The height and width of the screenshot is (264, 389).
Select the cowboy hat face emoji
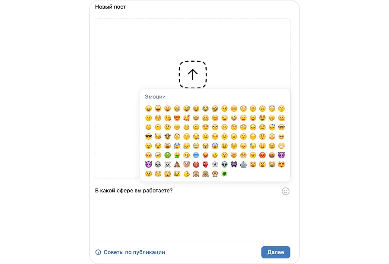pos(168,136)
